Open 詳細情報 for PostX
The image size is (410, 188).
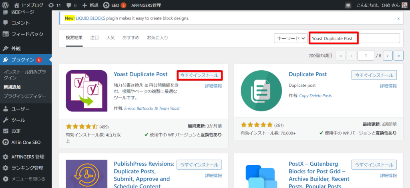(x=388, y=176)
